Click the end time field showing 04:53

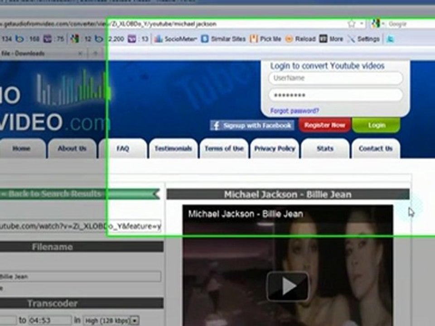coord(50,321)
